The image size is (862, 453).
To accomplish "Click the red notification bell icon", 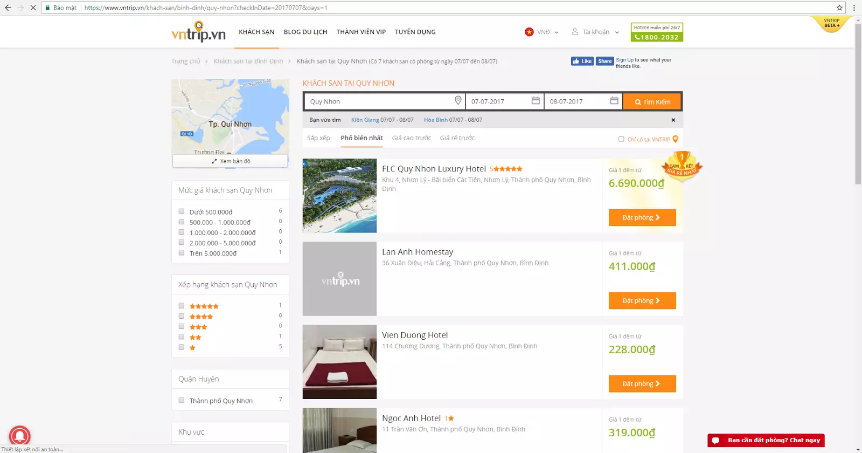I will tap(20, 436).
